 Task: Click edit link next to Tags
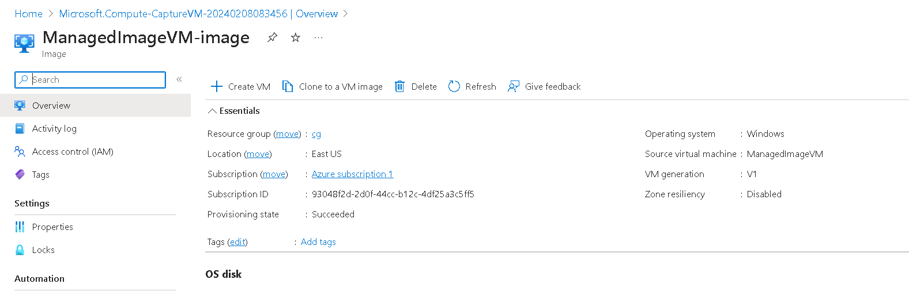coord(237,242)
